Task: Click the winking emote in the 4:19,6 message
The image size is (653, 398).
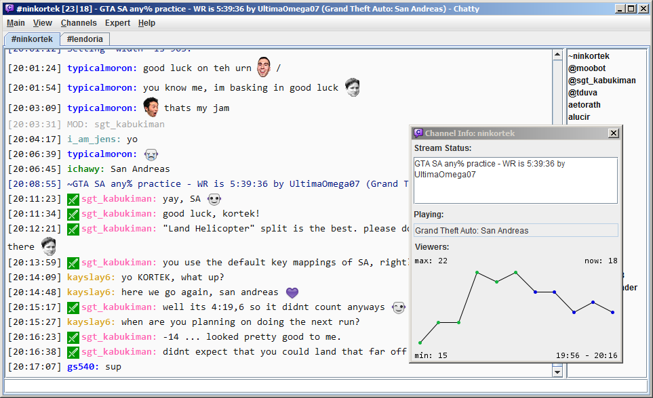Action: pos(399,307)
